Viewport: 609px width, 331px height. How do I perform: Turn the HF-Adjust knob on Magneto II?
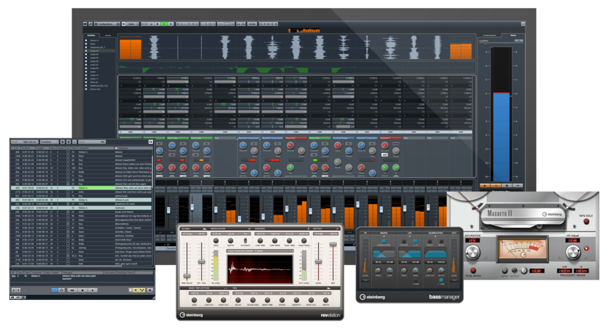pyautogui.click(x=573, y=252)
